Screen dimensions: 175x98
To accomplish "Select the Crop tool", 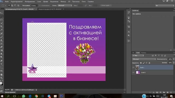I will (1, 26).
